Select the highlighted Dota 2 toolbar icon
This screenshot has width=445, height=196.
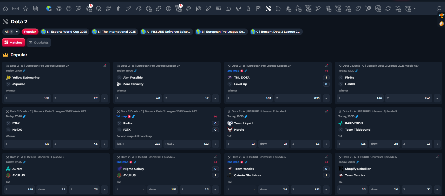tap(268, 9)
